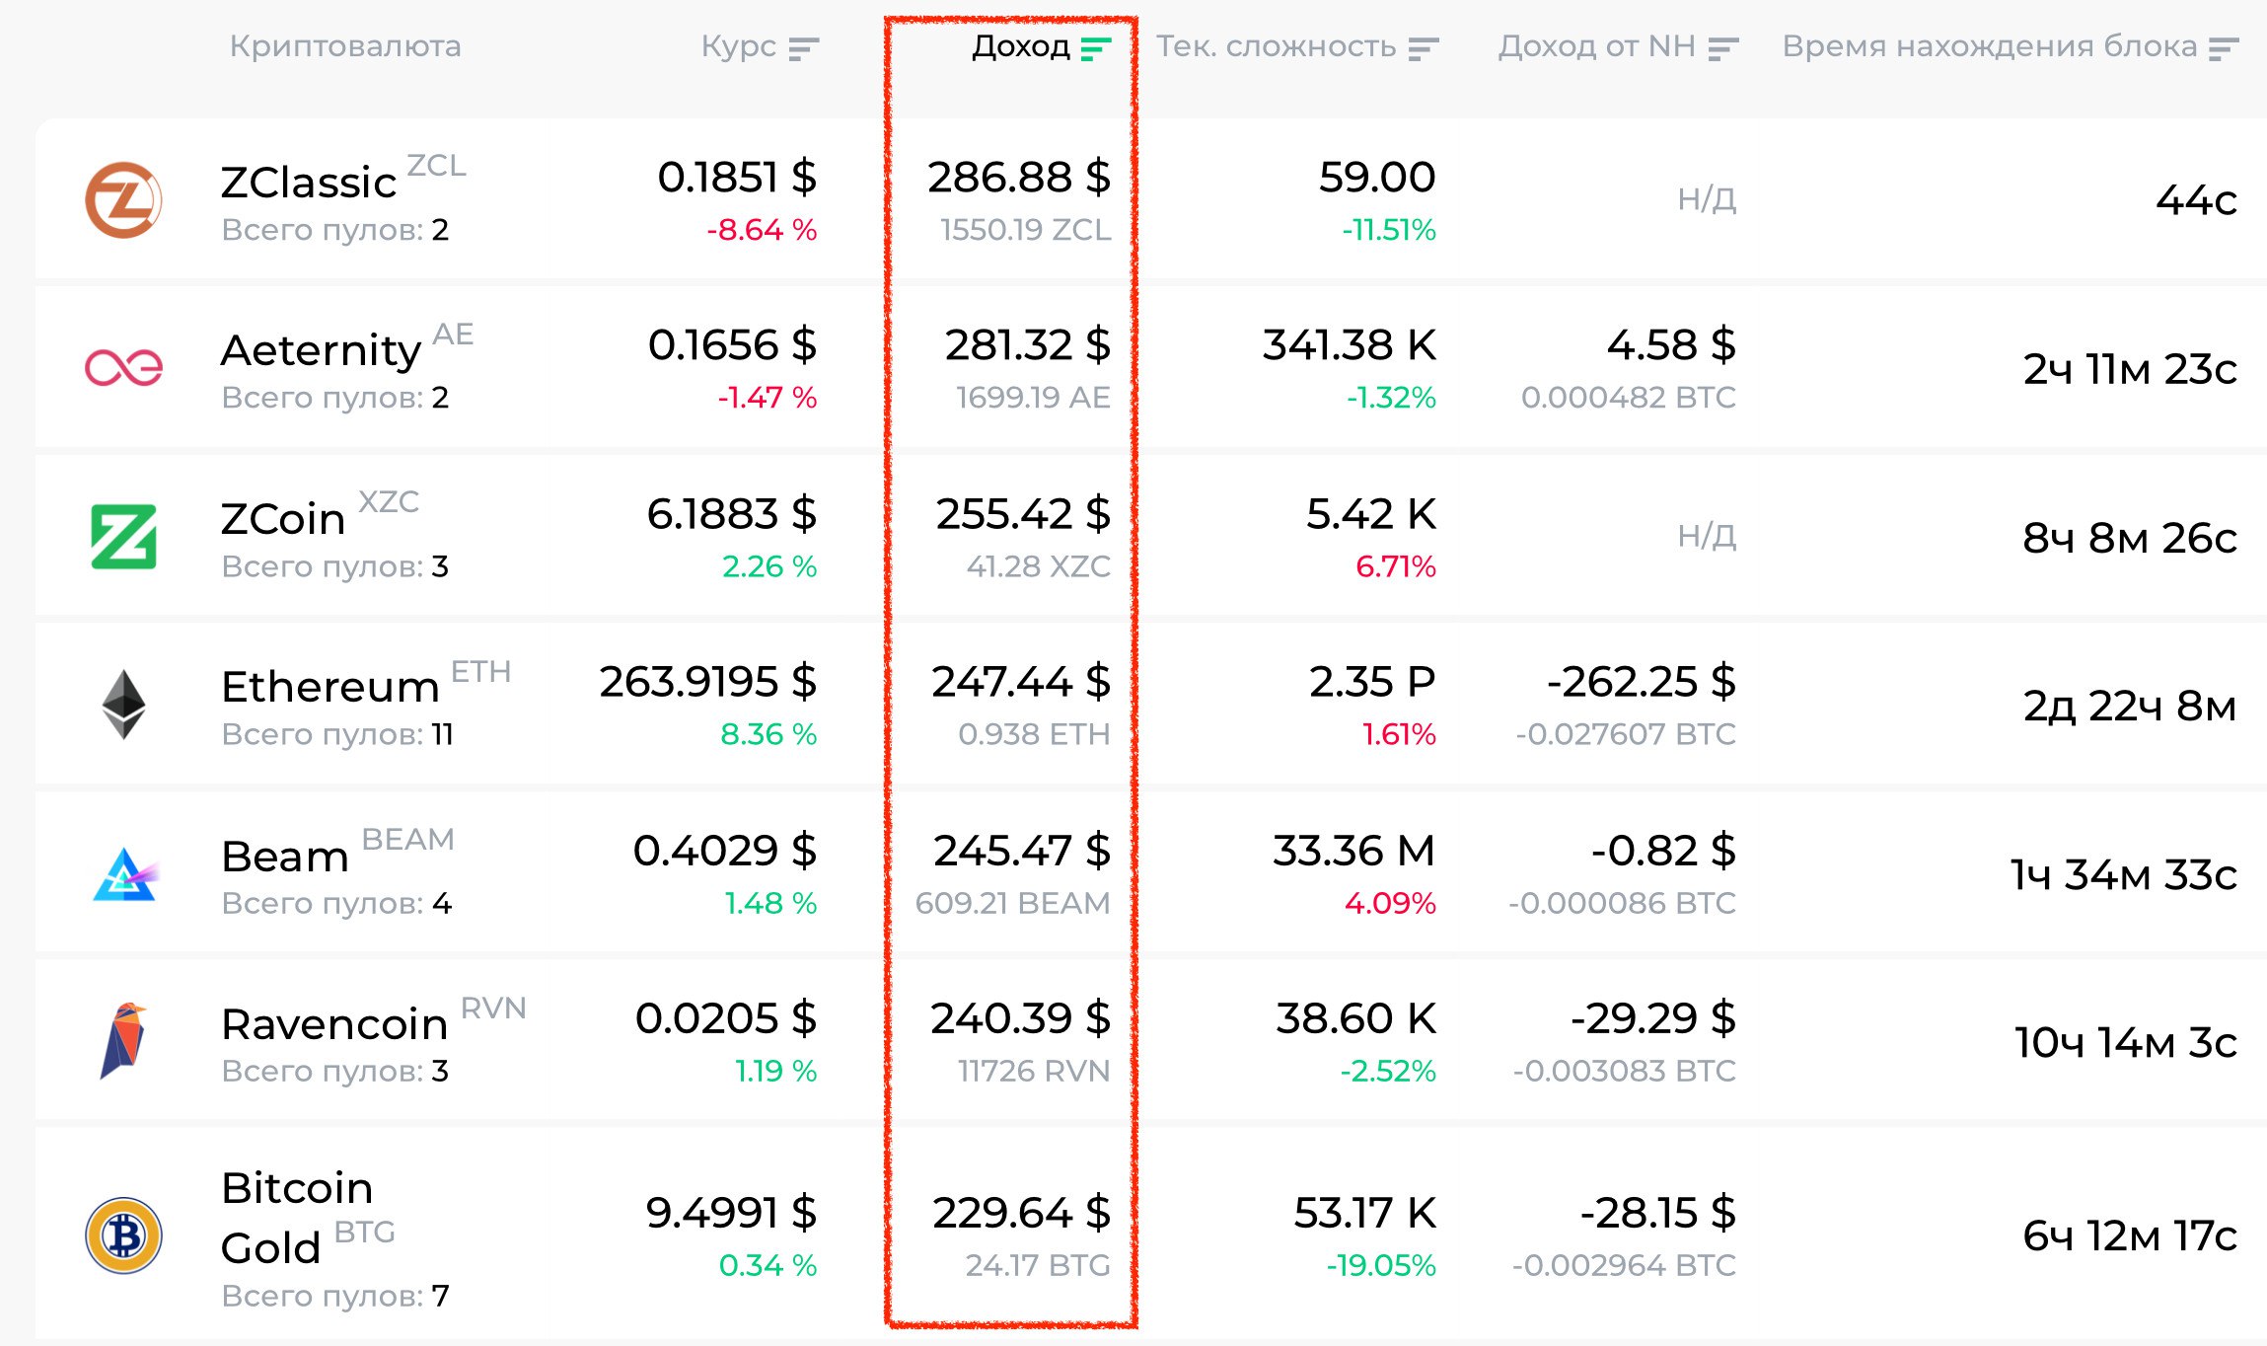Click Beam difficulty 33.36 M
This screenshot has width=2267, height=1346.
pos(1354,851)
